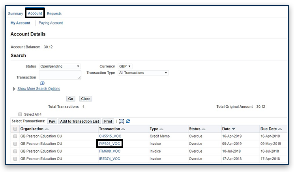The height and width of the screenshot is (172, 296).
Task: Sort by Status column arrow
Action: pyautogui.click(x=203, y=129)
